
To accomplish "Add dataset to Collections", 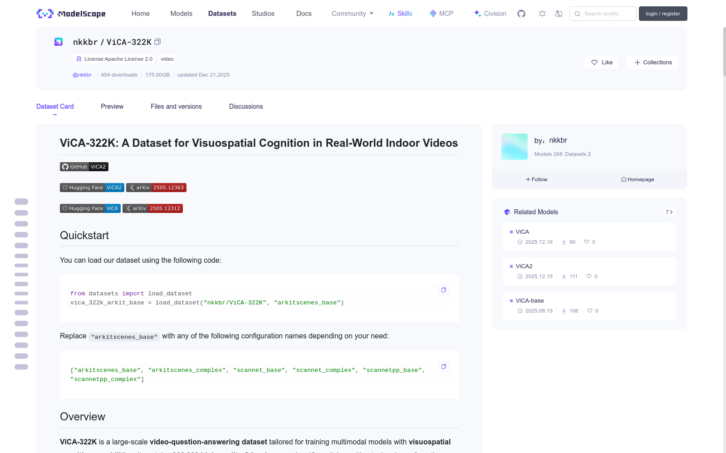I will click(652, 63).
